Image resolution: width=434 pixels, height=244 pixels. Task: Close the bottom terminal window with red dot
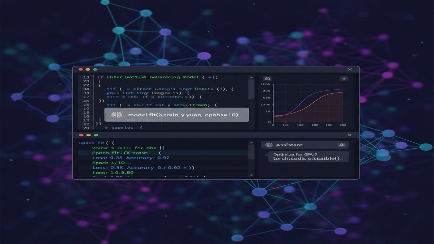(x=81, y=135)
